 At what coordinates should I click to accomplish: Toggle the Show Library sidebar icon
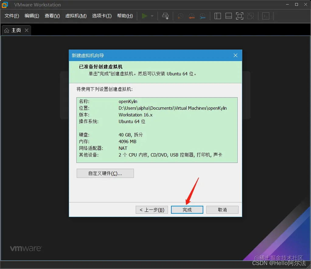click(x=218, y=16)
